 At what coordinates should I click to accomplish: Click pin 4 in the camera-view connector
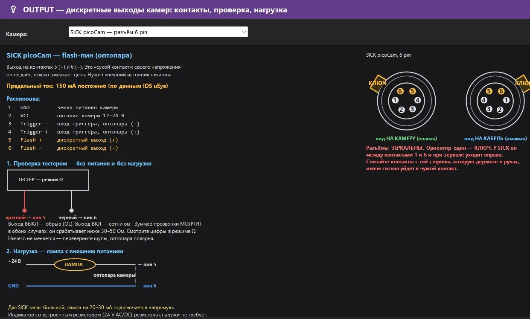click(x=417, y=100)
